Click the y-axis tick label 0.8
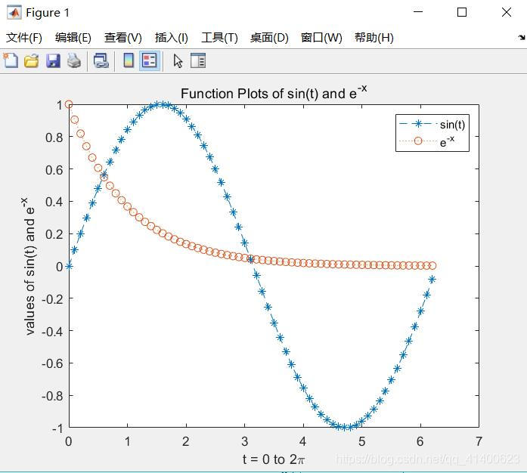527x473 pixels. click(54, 138)
